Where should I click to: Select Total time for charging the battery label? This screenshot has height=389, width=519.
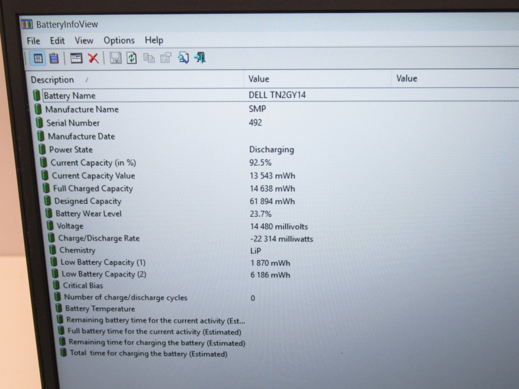tap(149, 353)
